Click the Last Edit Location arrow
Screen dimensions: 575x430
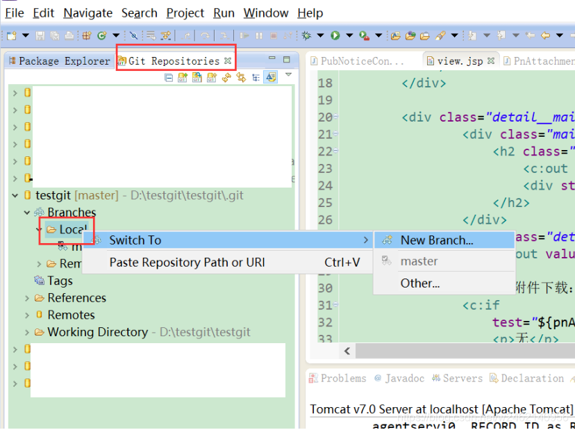coord(531,35)
